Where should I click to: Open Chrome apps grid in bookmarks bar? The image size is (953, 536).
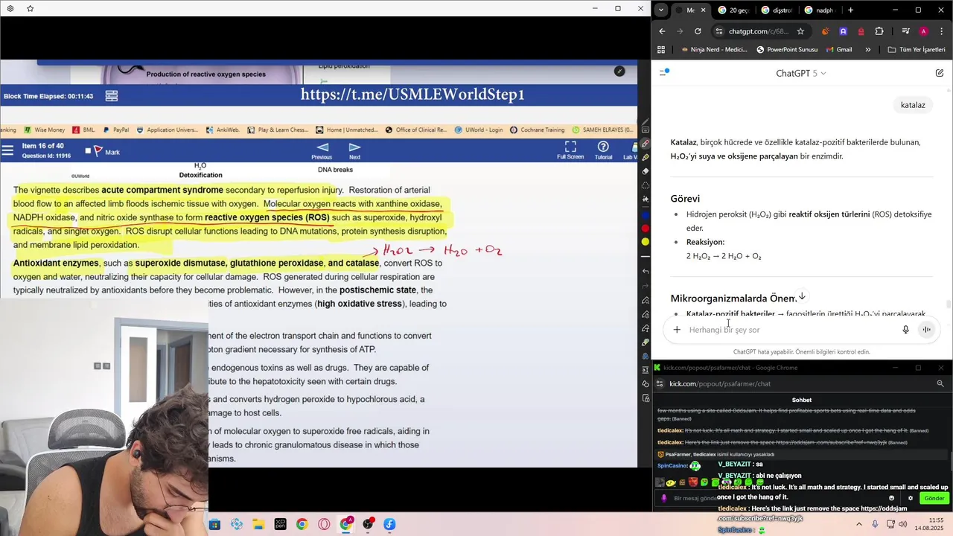point(661,50)
